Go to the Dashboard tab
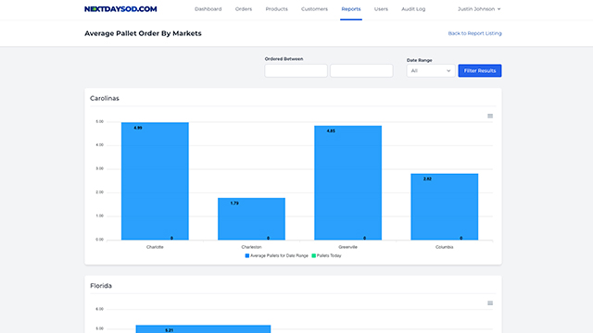593x333 pixels. click(208, 9)
